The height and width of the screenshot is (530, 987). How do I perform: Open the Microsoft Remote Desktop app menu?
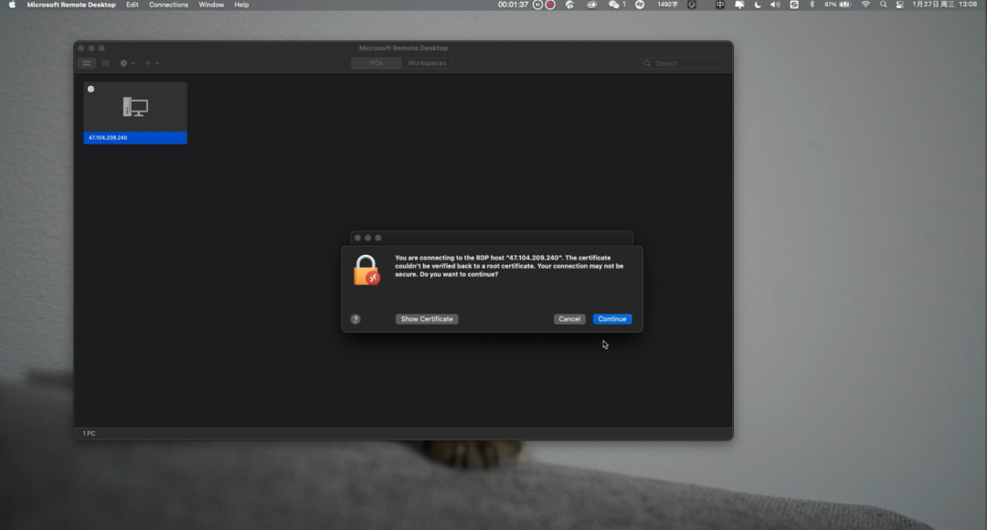click(x=71, y=5)
